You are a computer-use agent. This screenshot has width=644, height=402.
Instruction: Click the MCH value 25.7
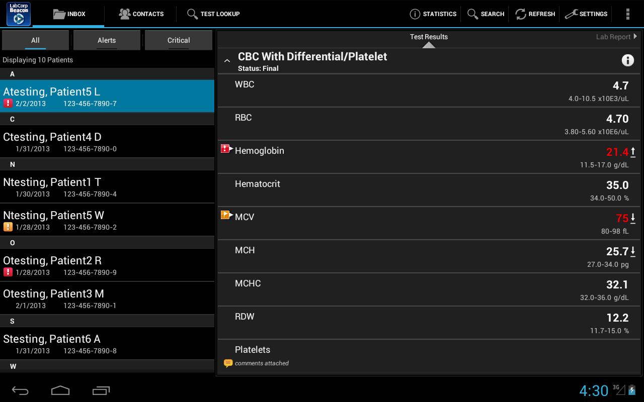[617, 251]
